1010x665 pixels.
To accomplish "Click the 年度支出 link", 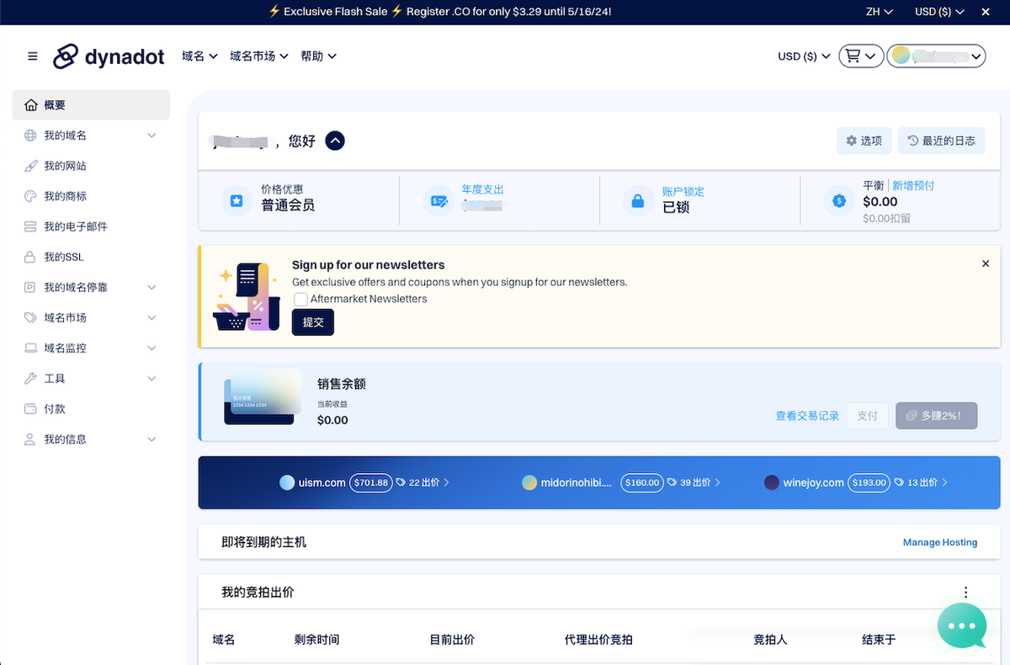I will coord(482,189).
